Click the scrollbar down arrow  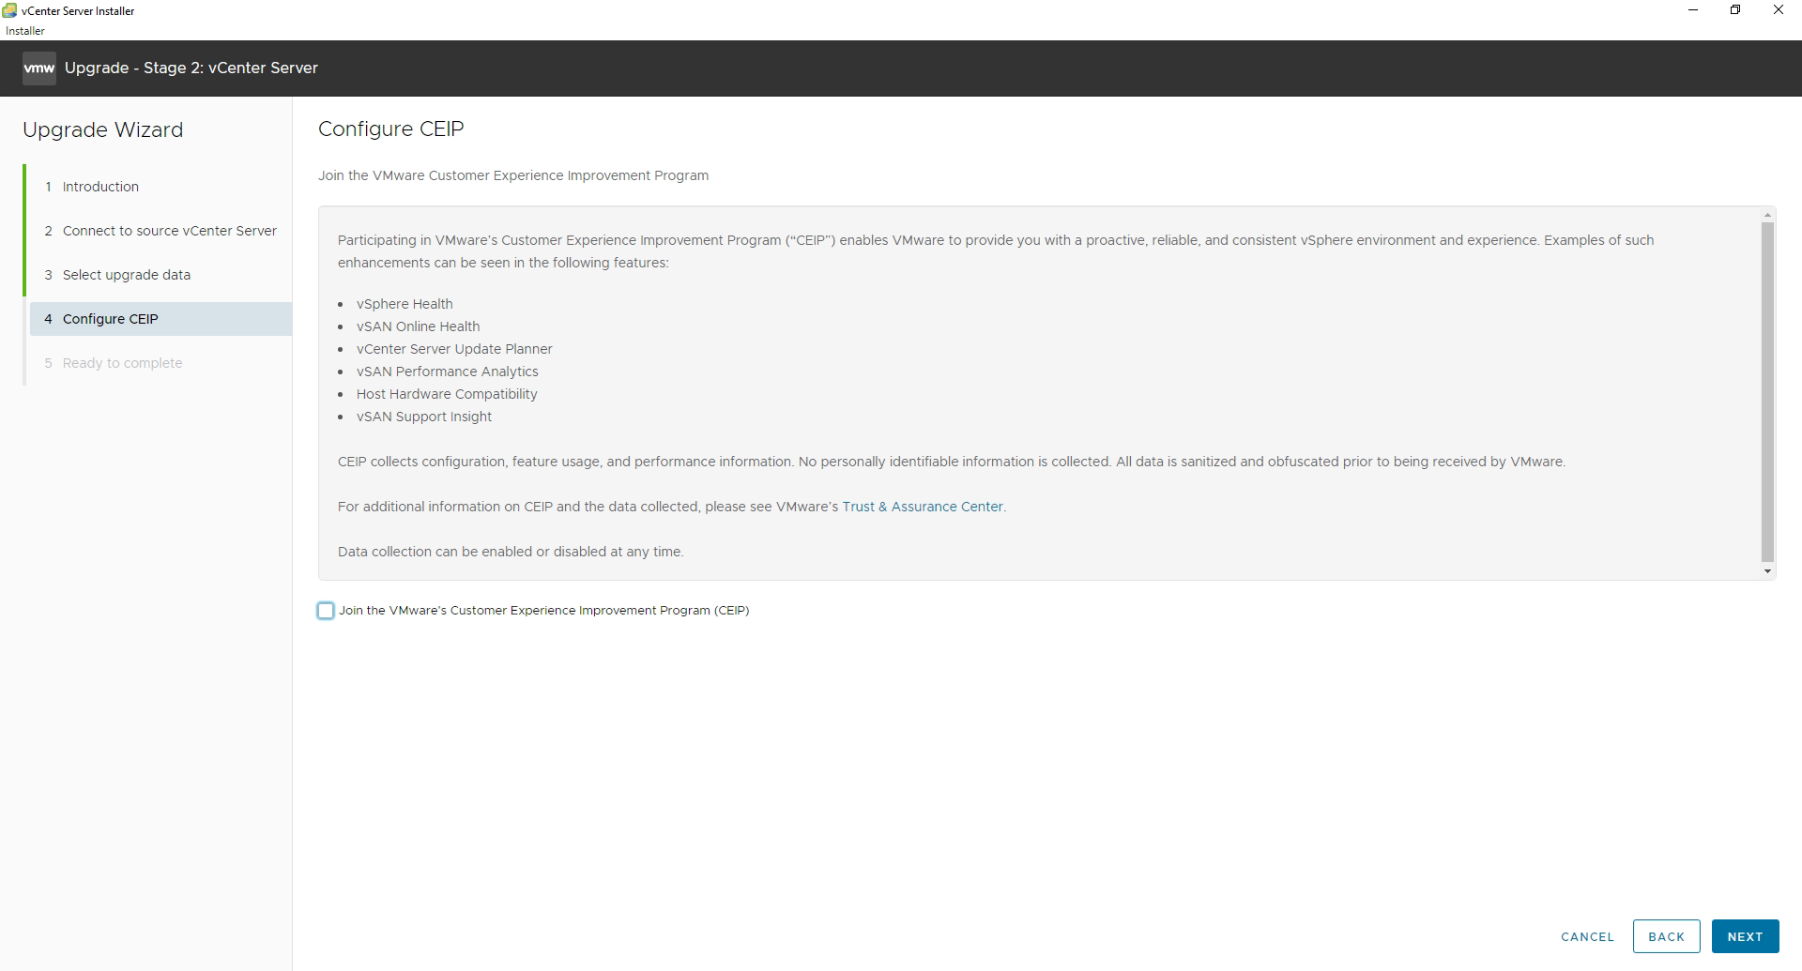(1767, 571)
